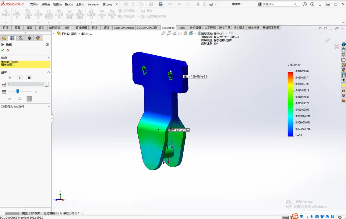Click the Zoom to Area view icon

[169, 33]
